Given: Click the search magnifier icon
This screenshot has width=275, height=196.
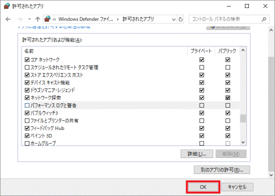Looking at the screenshot, I should tap(264, 19).
